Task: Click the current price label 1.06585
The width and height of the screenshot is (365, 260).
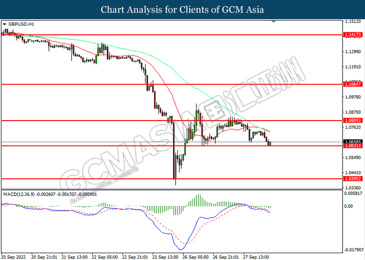Action: tap(353, 141)
